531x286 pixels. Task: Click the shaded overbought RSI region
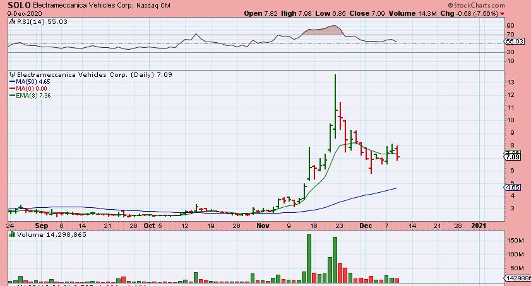tap(323, 31)
